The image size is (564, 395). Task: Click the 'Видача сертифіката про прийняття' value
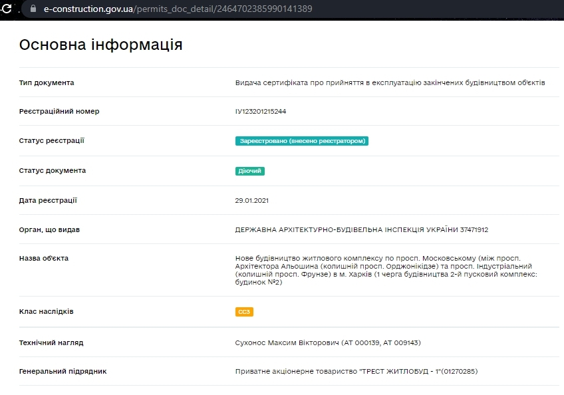[x=390, y=82]
